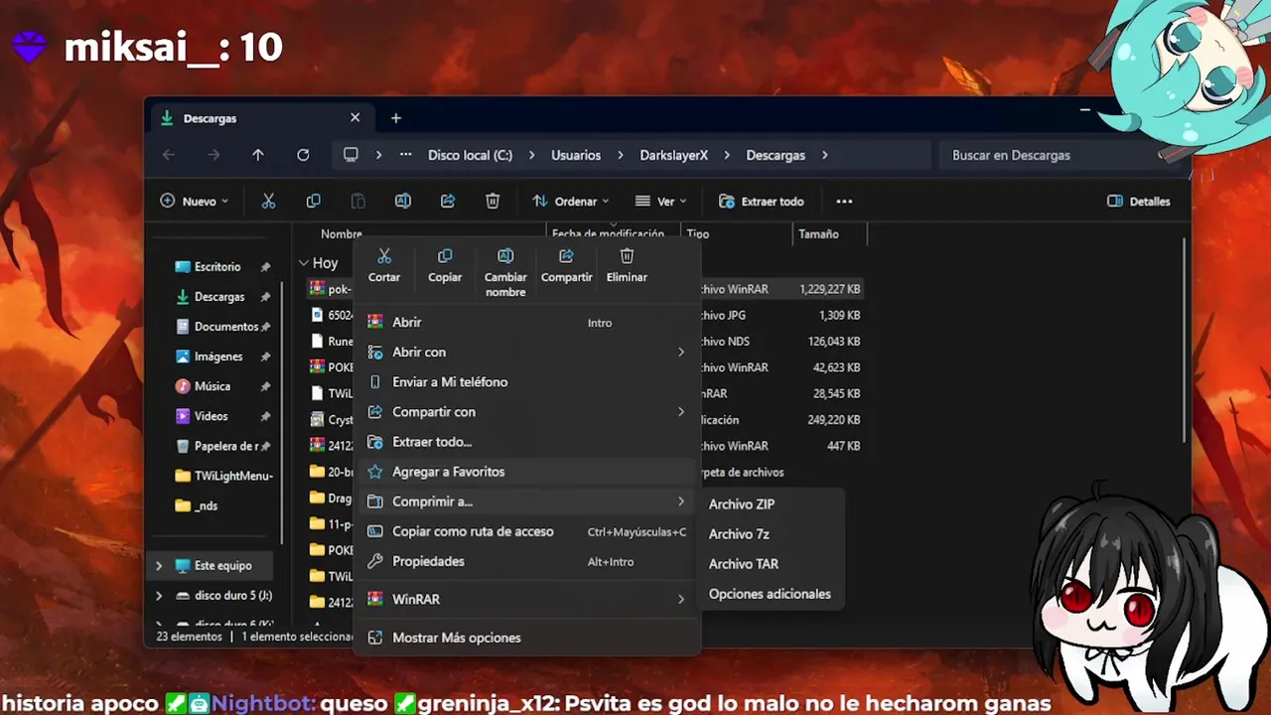This screenshot has width=1271, height=715.
Task: Click the address bar ellipsis button
Action: point(405,155)
